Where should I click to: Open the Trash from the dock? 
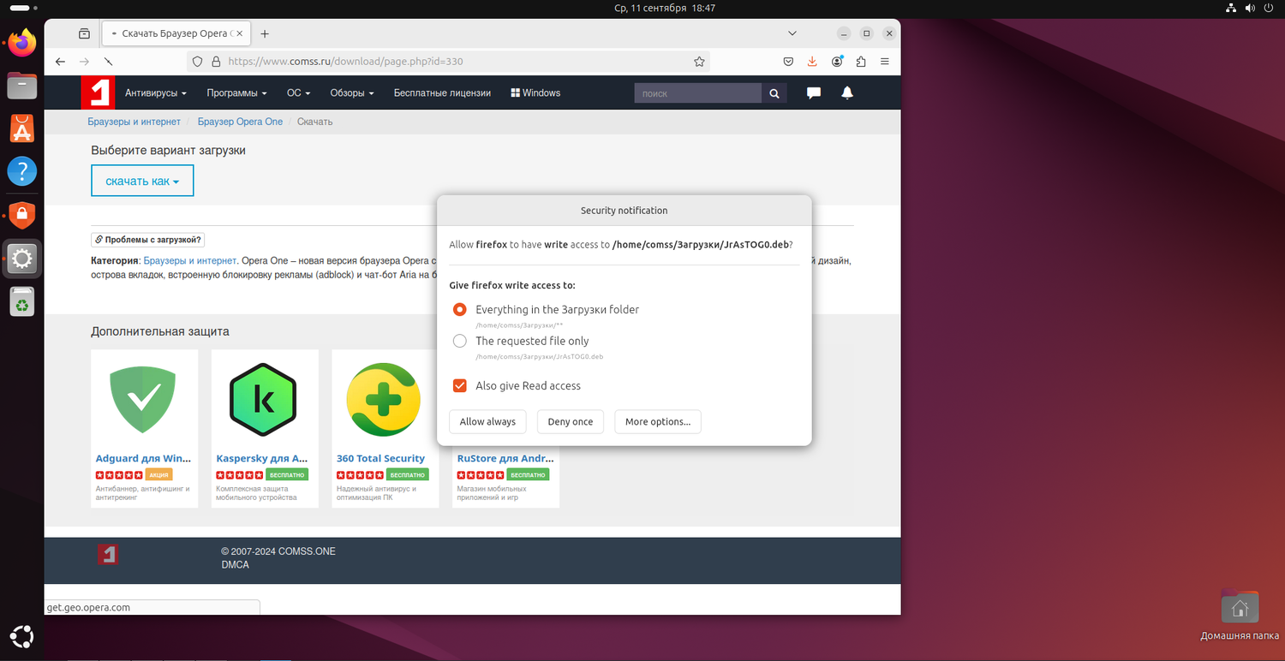tap(22, 301)
